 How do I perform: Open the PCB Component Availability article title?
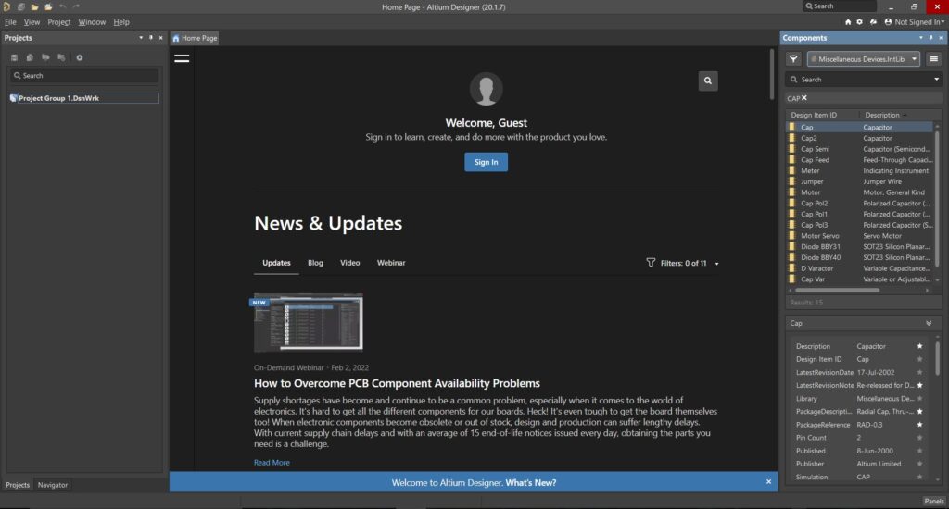(x=397, y=383)
